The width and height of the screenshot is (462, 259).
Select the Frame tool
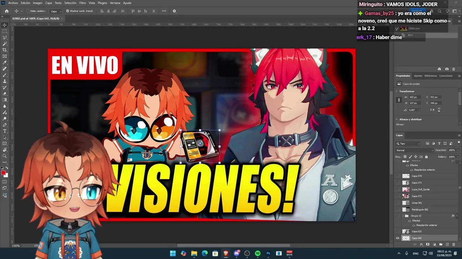click(x=5, y=56)
